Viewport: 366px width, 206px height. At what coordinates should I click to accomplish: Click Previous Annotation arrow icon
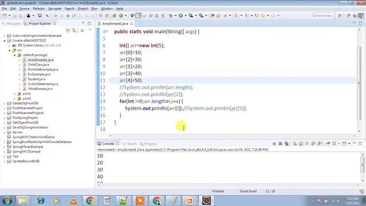246,15
